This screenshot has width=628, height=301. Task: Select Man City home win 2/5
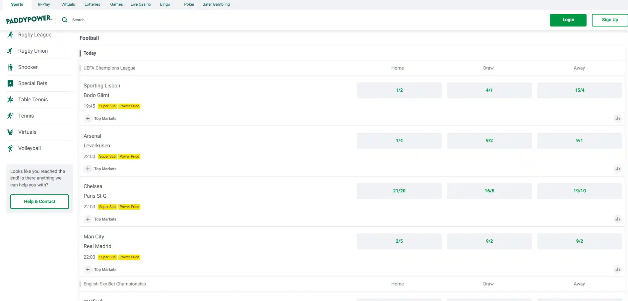[x=399, y=241]
